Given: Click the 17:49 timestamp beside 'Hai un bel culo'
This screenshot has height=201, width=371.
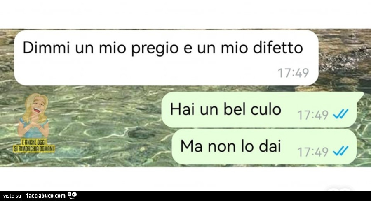Looking at the screenshot, I should (x=312, y=115).
